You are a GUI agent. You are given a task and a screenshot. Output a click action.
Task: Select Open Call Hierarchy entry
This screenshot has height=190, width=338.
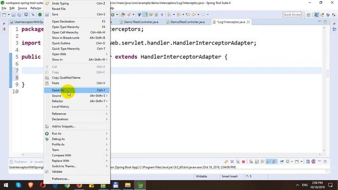77,32
